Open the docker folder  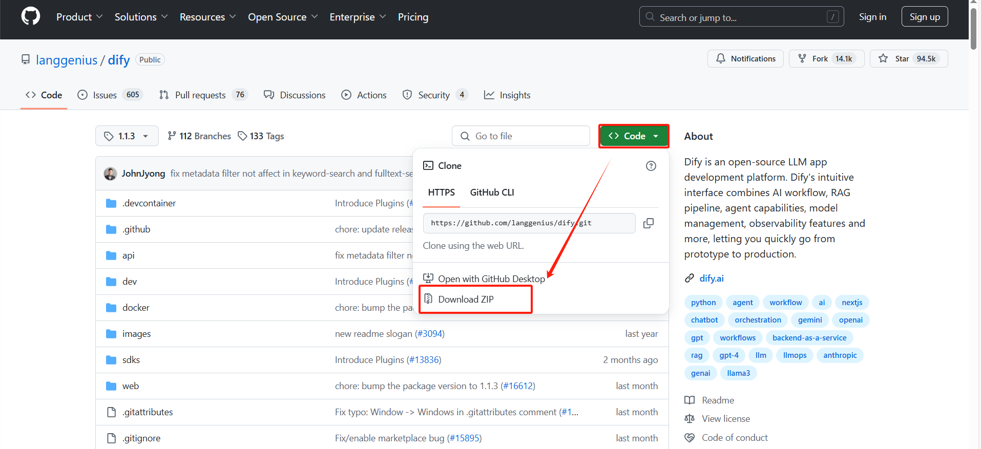[x=136, y=308]
